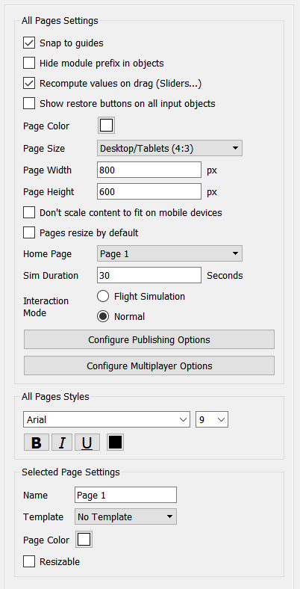Image resolution: width=300 pixels, height=589 pixels.
Task: Toggle the Italic style button
Action: (62, 442)
